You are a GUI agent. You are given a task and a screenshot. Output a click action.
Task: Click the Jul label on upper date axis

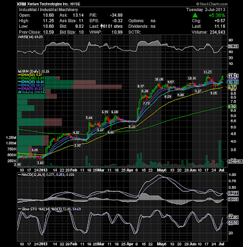click(x=221, y=170)
